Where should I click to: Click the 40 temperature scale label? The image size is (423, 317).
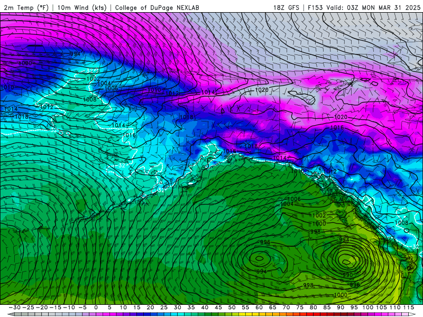click(x=205, y=307)
